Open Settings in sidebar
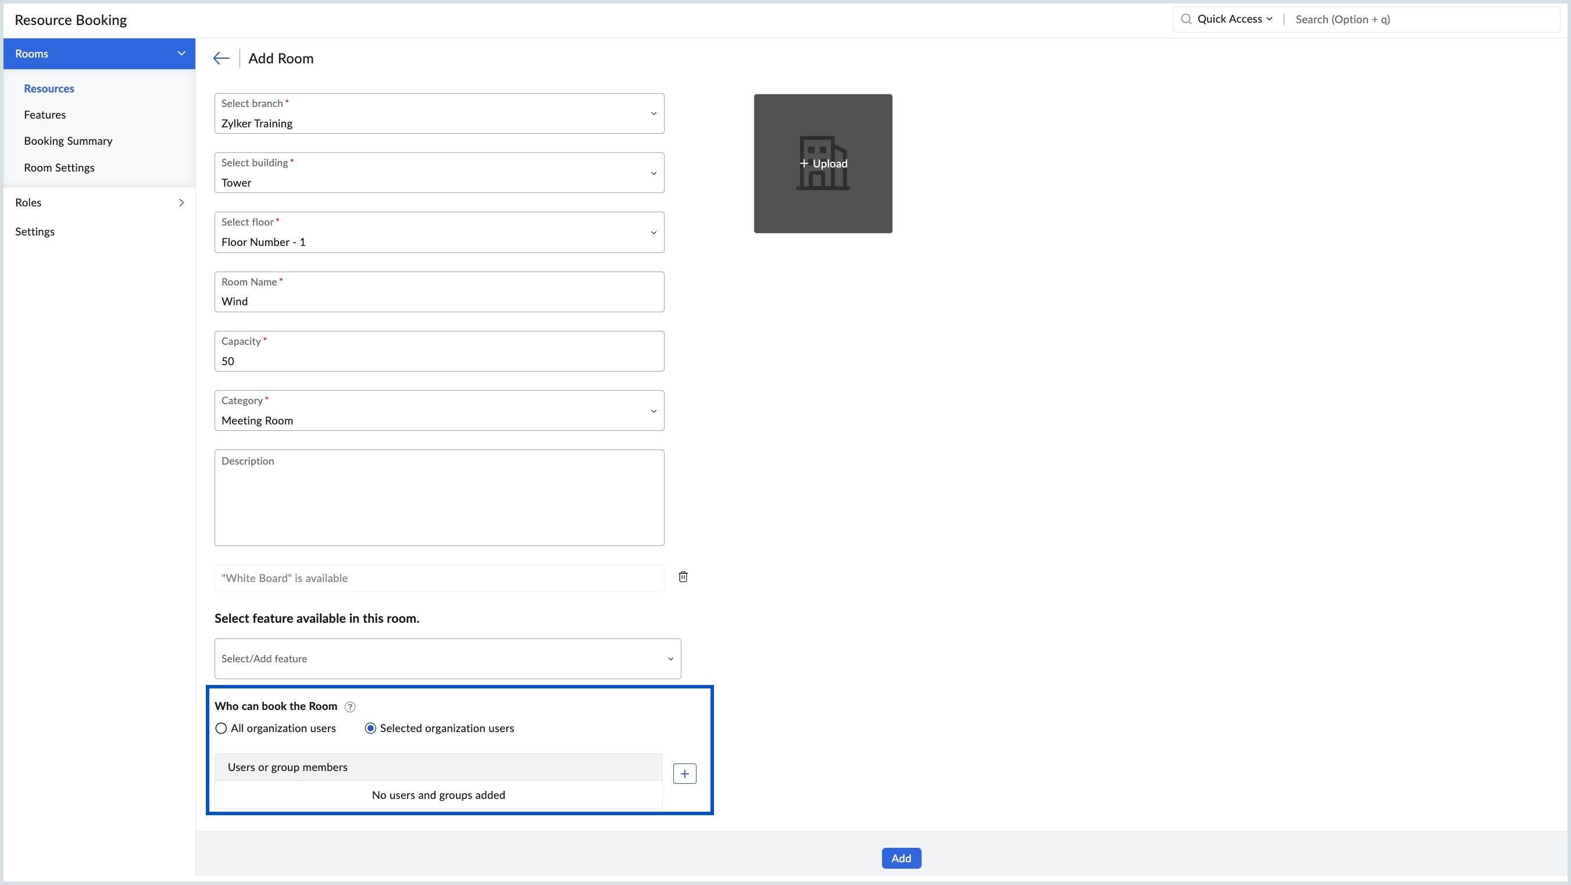This screenshot has height=885, width=1571. 35,232
